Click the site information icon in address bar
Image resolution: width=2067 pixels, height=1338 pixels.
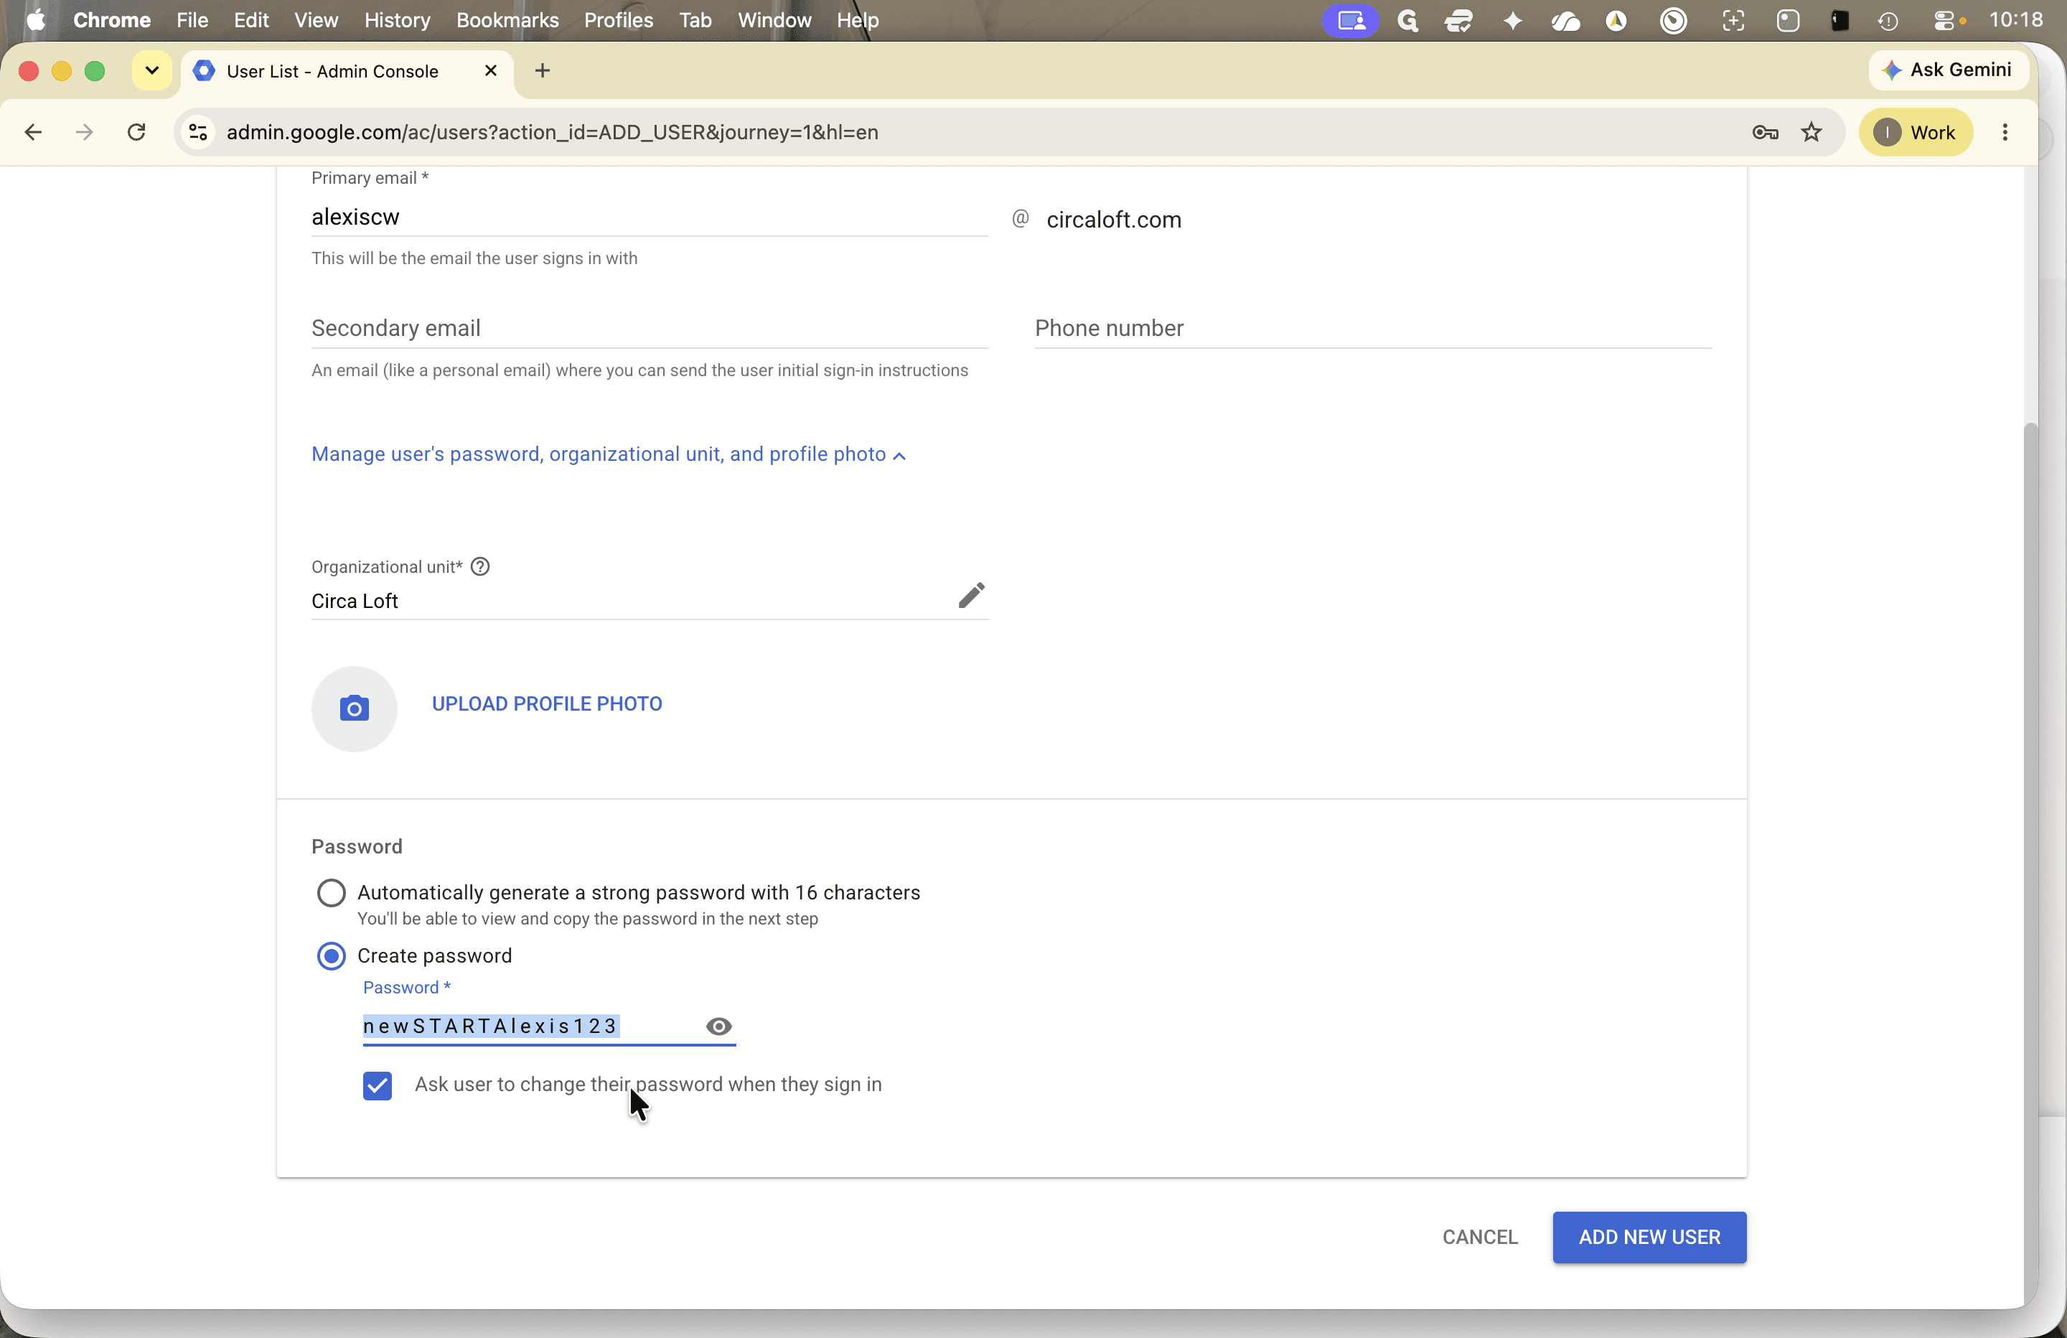(x=198, y=132)
